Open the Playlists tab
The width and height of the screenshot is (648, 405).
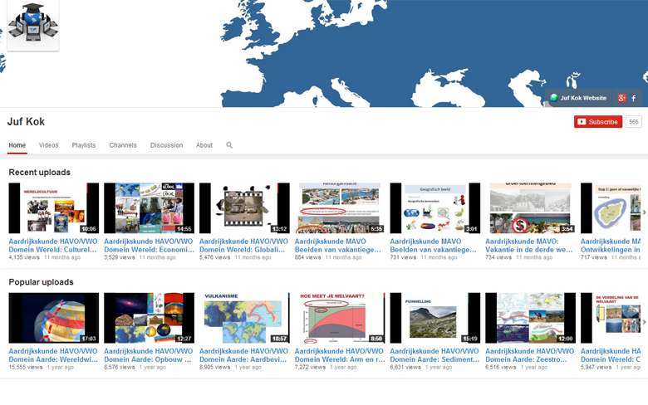(84, 145)
